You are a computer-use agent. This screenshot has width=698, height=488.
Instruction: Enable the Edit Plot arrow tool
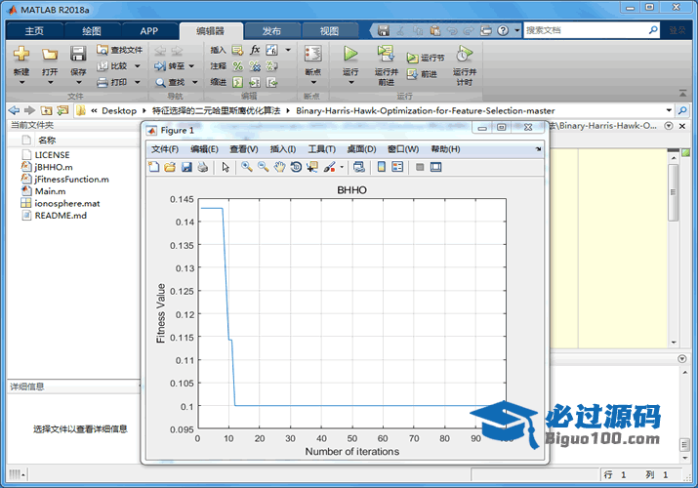[226, 167]
